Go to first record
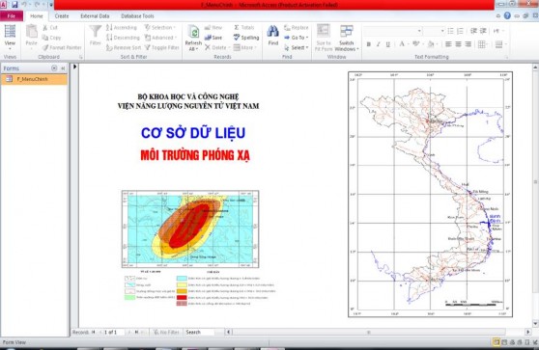 point(93,332)
